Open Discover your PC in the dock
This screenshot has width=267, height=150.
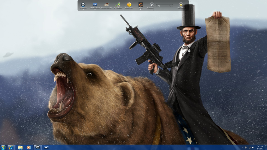point(106,5)
